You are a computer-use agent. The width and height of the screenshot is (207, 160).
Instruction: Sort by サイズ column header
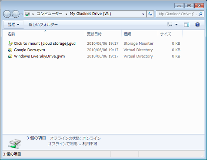pyautogui.click(x=170, y=34)
